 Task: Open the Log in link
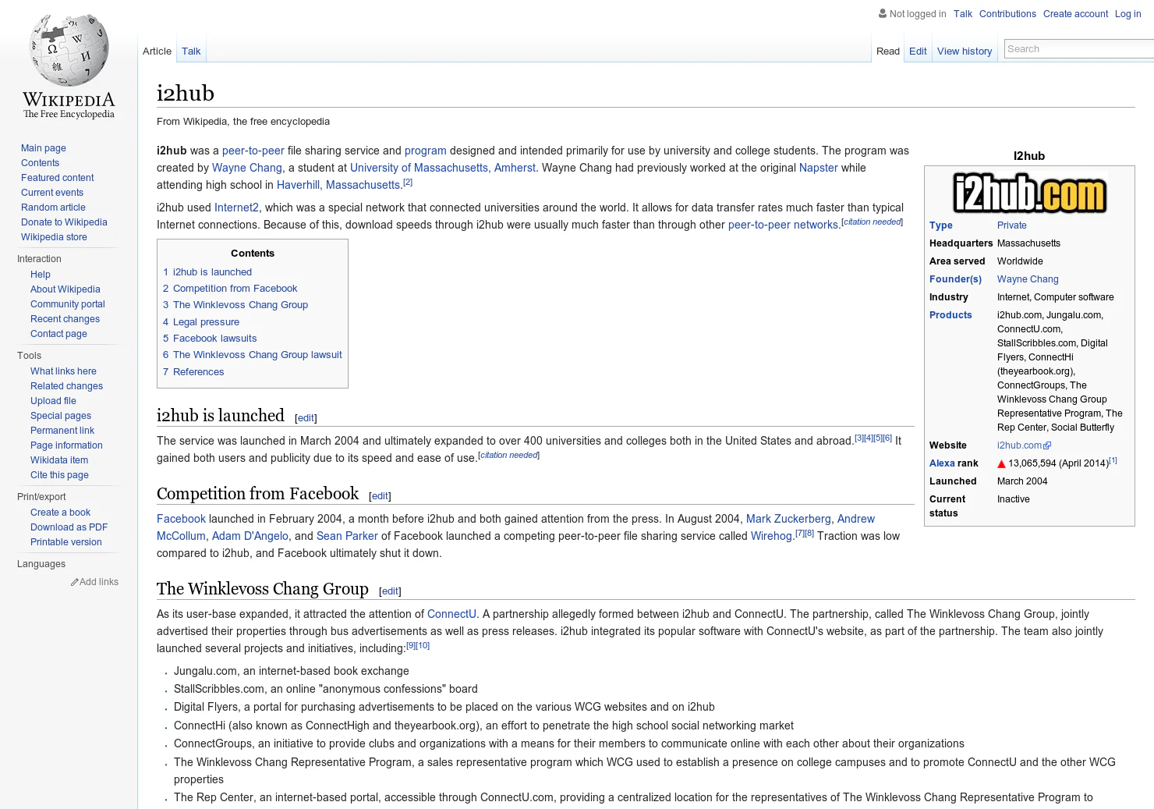pyautogui.click(x=1127, y=14)
